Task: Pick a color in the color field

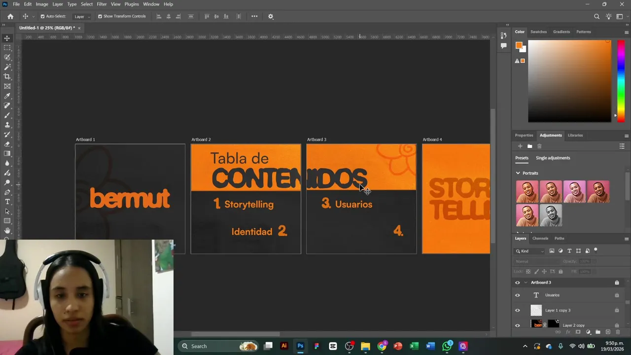Action: pos(569,81)
